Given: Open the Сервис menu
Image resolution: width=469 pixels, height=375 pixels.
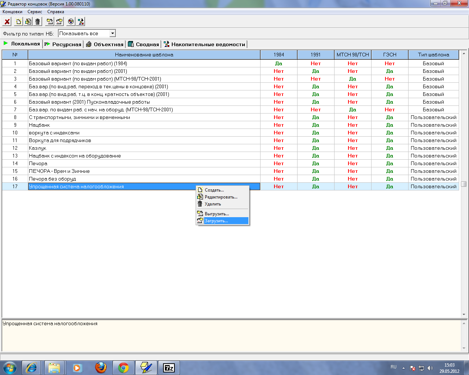Looking at the screenshot, I should tap(35, 12).
